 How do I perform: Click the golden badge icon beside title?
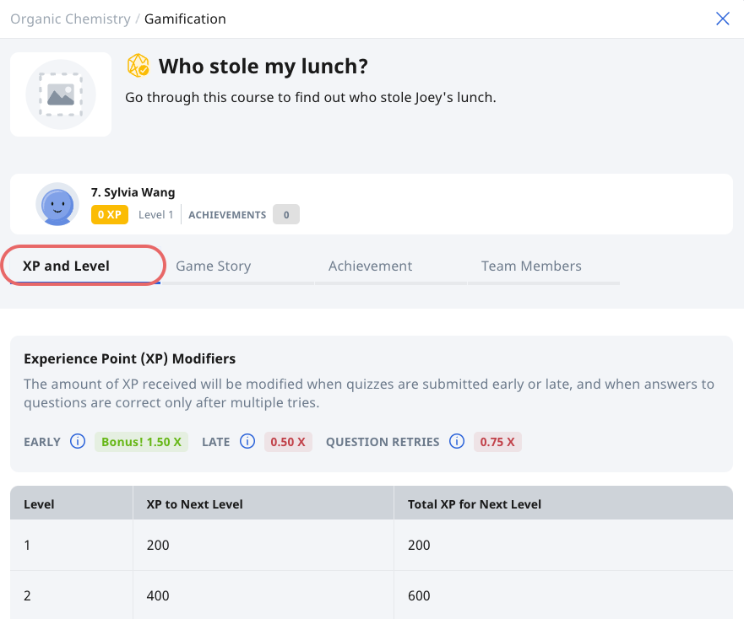tap(138, 66)
